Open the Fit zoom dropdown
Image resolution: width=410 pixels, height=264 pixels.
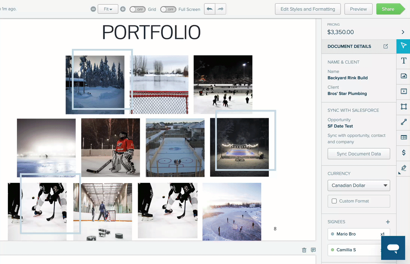click(x=108, y=9)
